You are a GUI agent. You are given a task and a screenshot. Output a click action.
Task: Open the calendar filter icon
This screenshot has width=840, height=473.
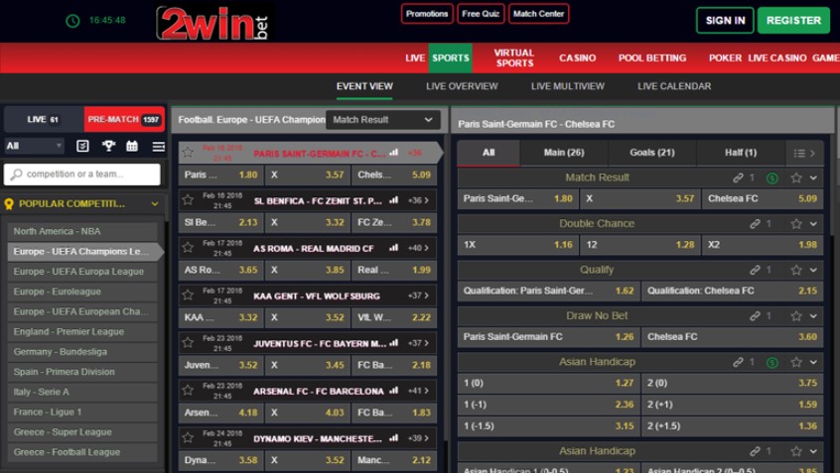tap(132, 146)
